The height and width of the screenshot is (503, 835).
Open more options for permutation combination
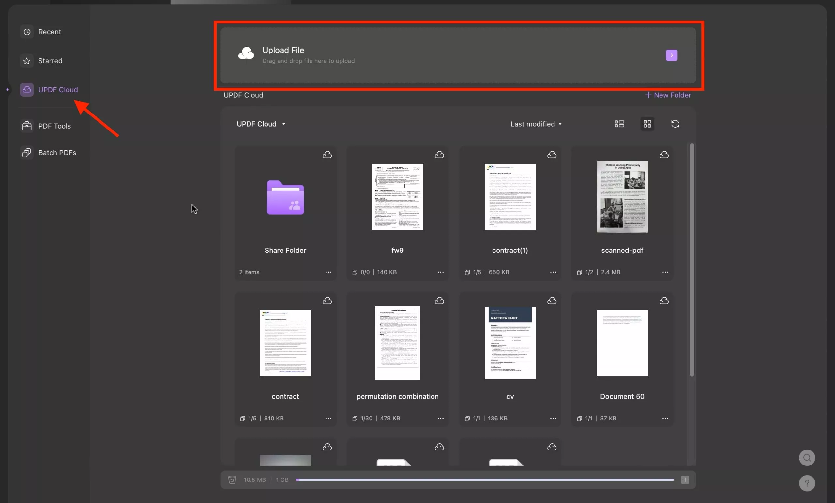[440, 418]
